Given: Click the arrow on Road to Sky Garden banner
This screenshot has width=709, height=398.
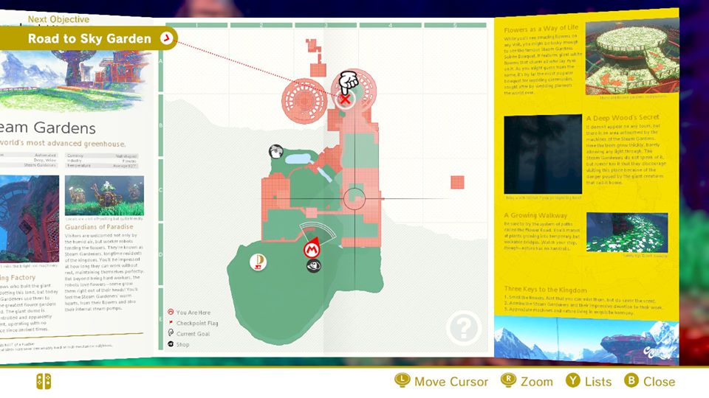Looking at the screenshot, I should 166,38.
